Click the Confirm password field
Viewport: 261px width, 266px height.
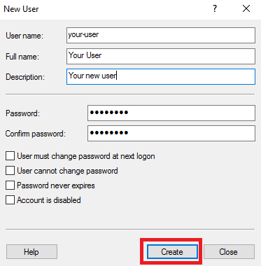point(171,133)
